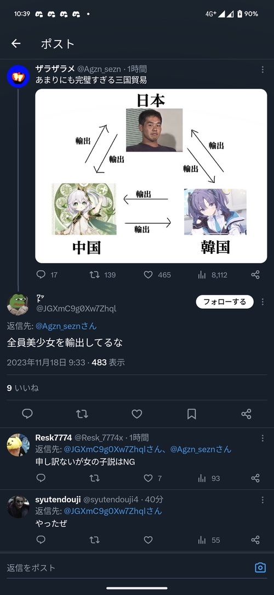Repost ザラザラメ's post showing 139
Screen dimensions: 274x595
point(94,275)
